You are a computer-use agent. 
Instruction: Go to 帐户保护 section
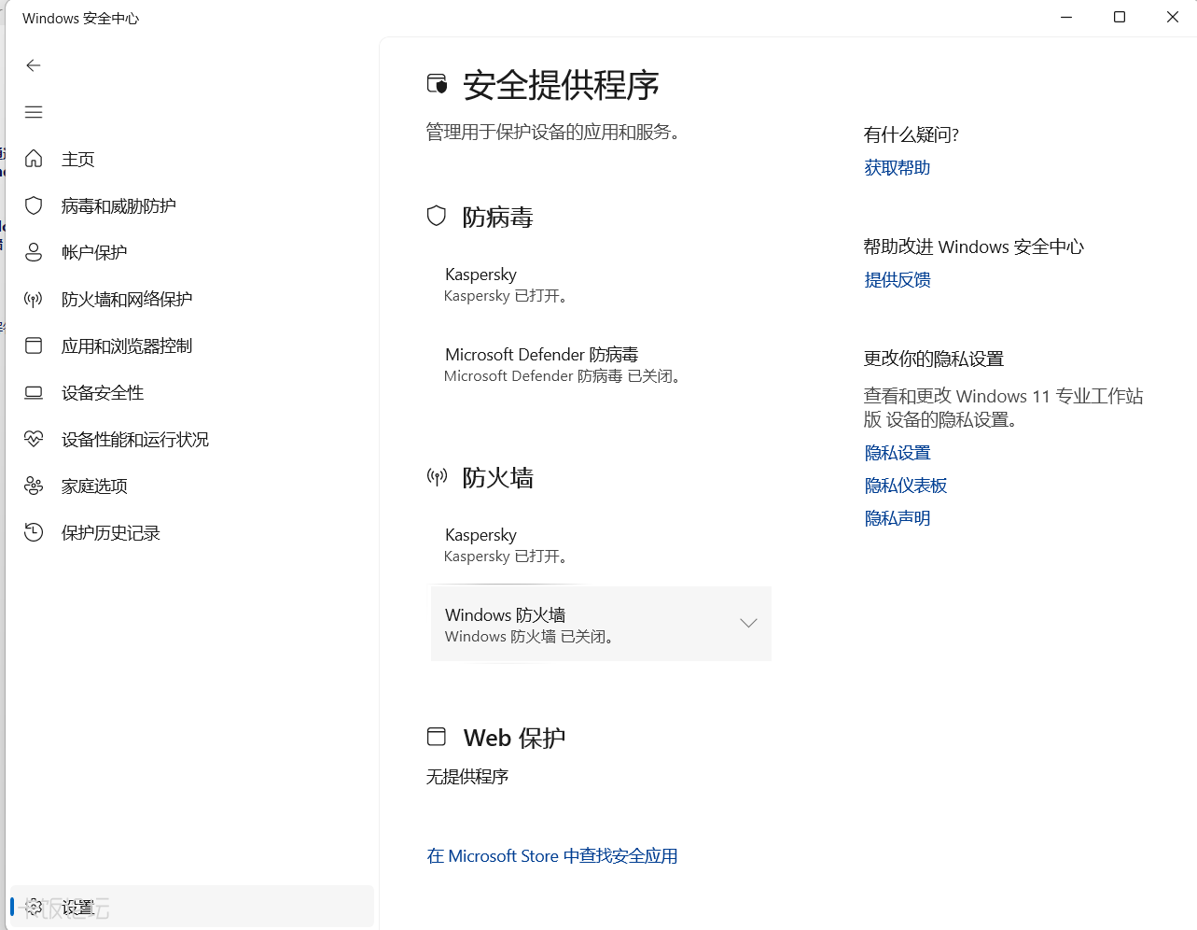pyautogui.click(x=191, y=252)
